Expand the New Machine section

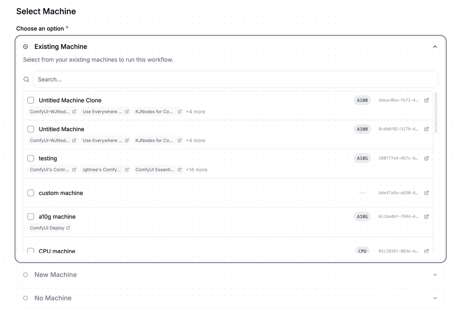click(x=435, y=275)
